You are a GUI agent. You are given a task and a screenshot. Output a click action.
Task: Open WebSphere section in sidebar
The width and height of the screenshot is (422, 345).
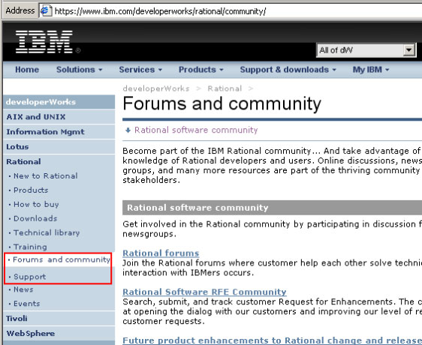coord(59,334)
